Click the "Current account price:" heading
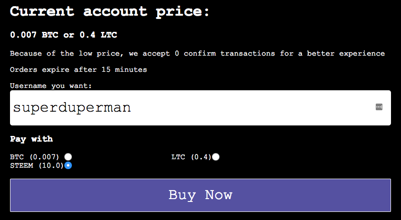This screenshot has height=220, width=401. [110, 11]
